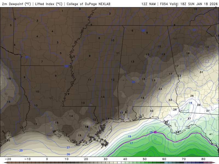
Task: Click the "31" dewpoint value in Georgia
Action: [x=201, y=72]
